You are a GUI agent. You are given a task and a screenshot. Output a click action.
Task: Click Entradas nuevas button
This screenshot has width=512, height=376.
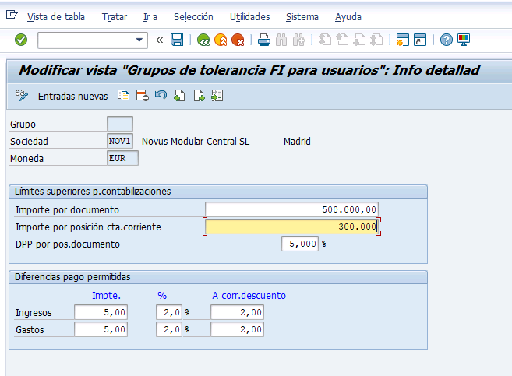(x=72, y=97)
